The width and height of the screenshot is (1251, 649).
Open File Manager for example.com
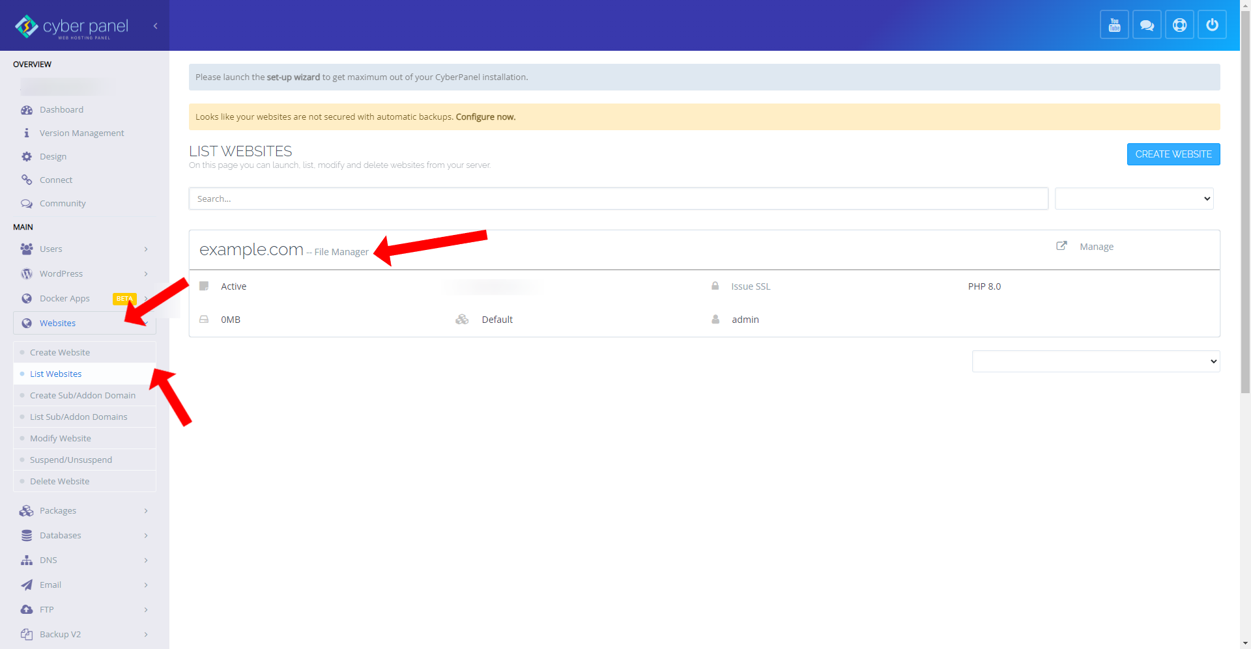(x=341, y=253)
